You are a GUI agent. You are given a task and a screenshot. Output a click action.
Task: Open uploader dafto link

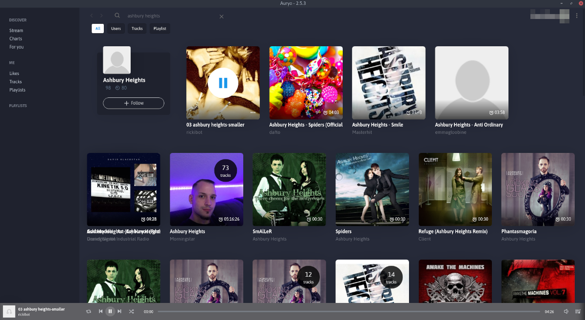point(275,132)
